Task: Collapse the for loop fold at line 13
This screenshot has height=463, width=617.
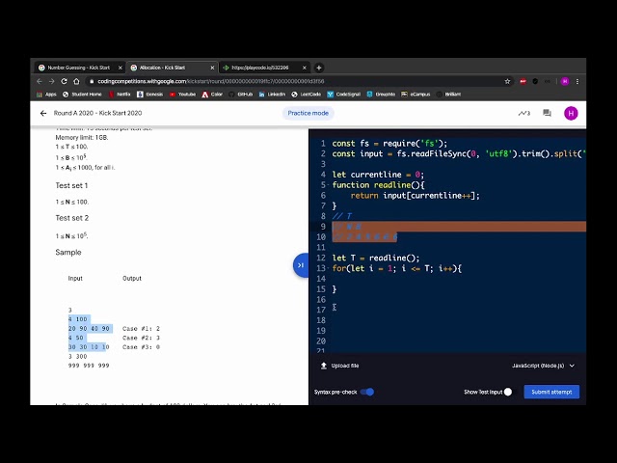Action: [x=329, y=268]
